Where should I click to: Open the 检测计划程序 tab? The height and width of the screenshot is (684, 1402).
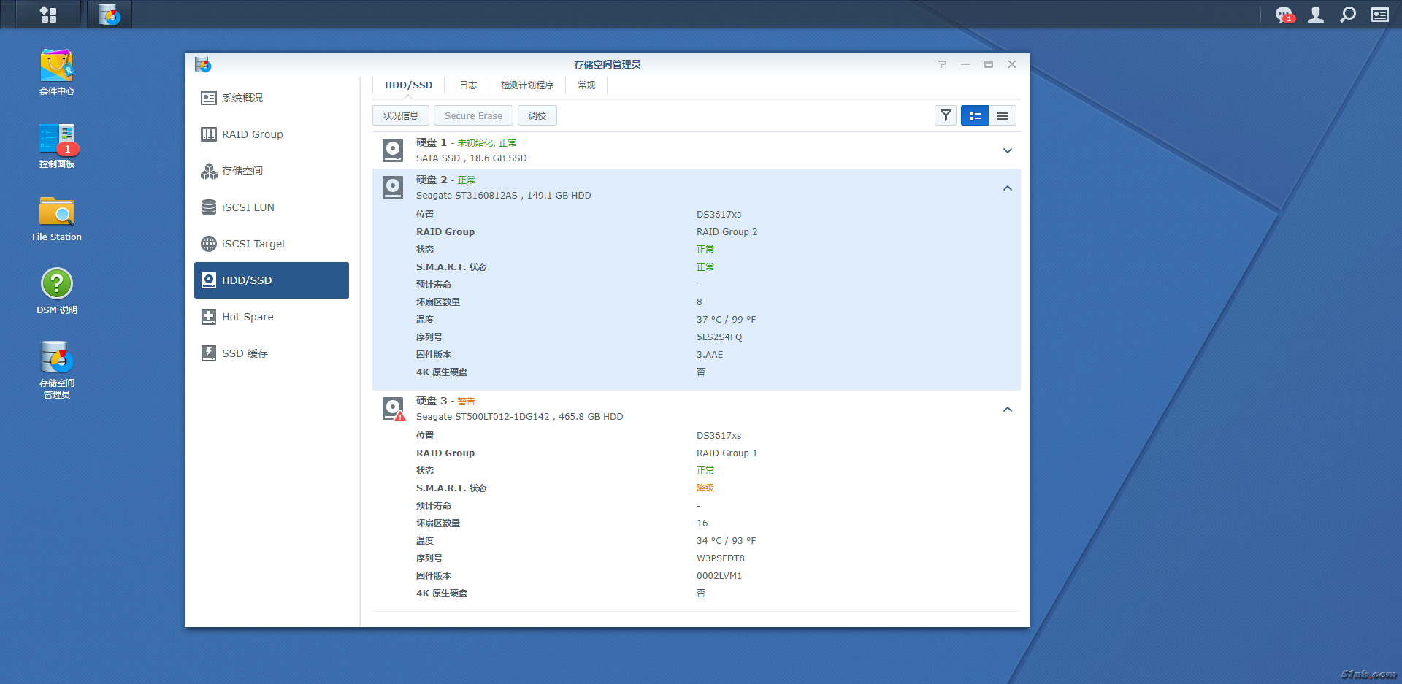coord(527,85)
